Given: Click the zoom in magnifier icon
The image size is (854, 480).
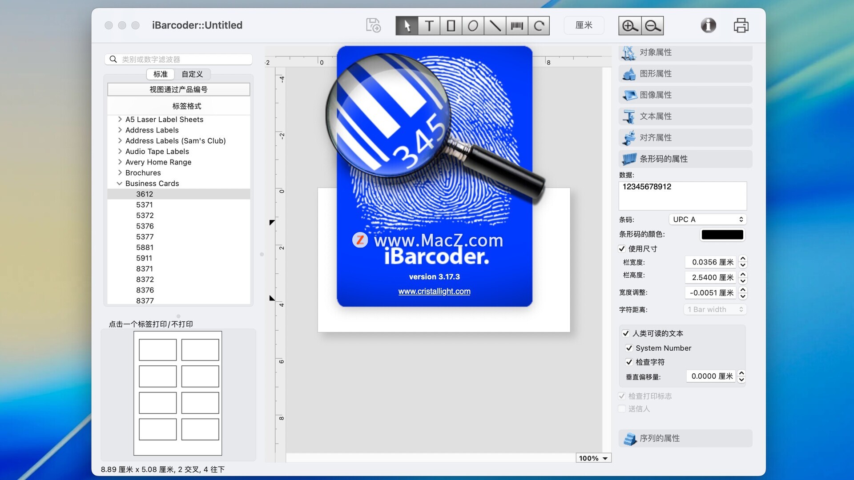Looking at the screenshot, I should click(629, 26).
